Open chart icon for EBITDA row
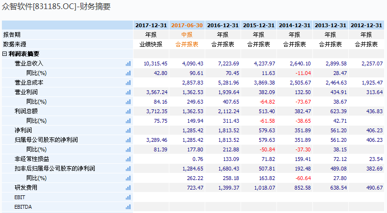The image size is (387, 213). click(128, 207)
